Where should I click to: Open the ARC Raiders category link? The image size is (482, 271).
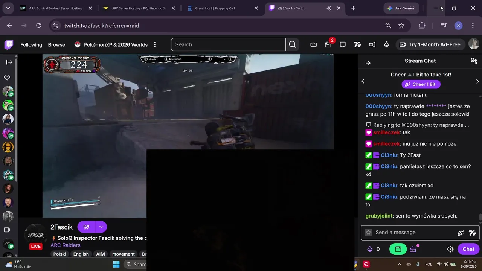66,245
